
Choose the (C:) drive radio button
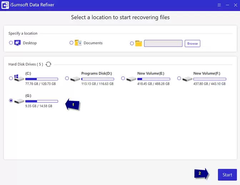point(11,78)
